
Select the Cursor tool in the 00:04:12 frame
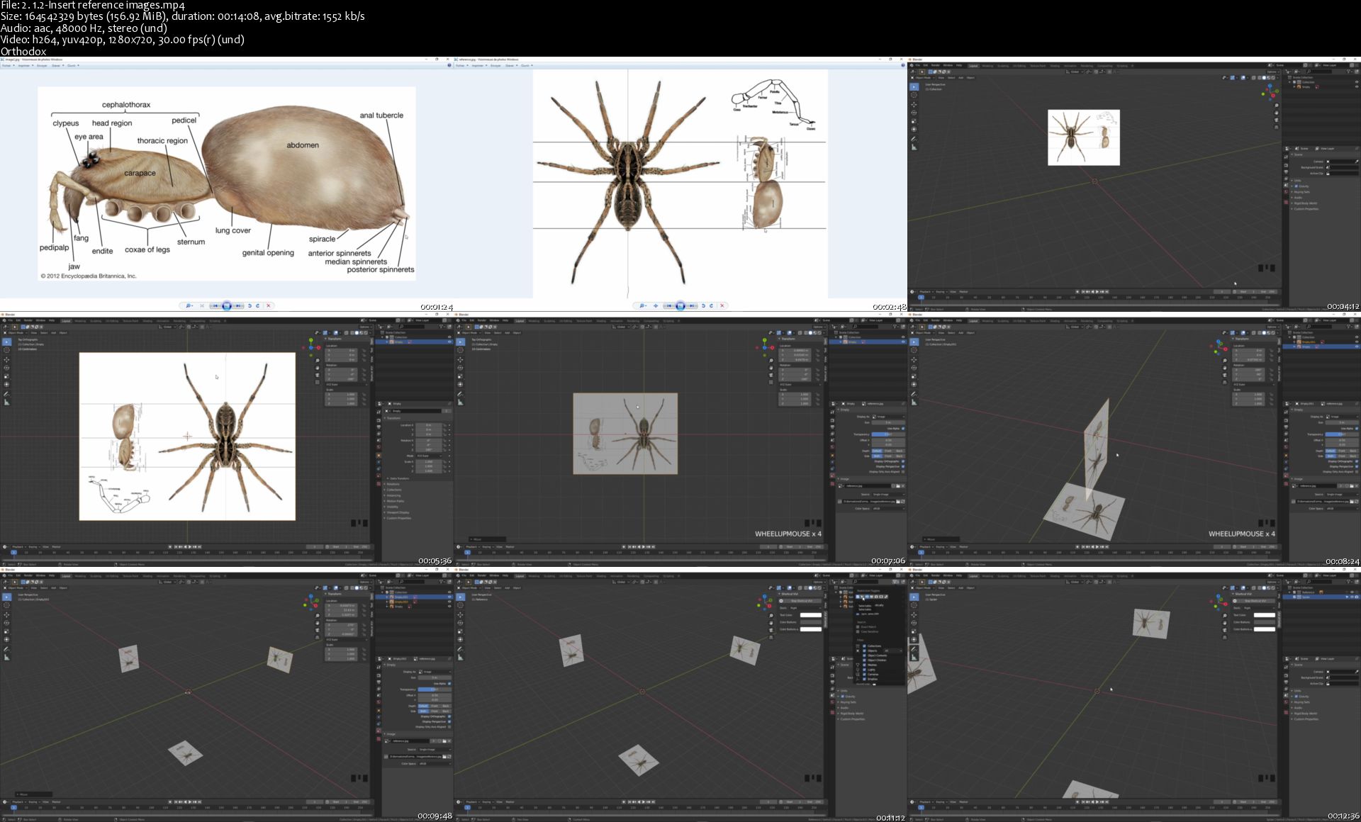click(914, 95)
